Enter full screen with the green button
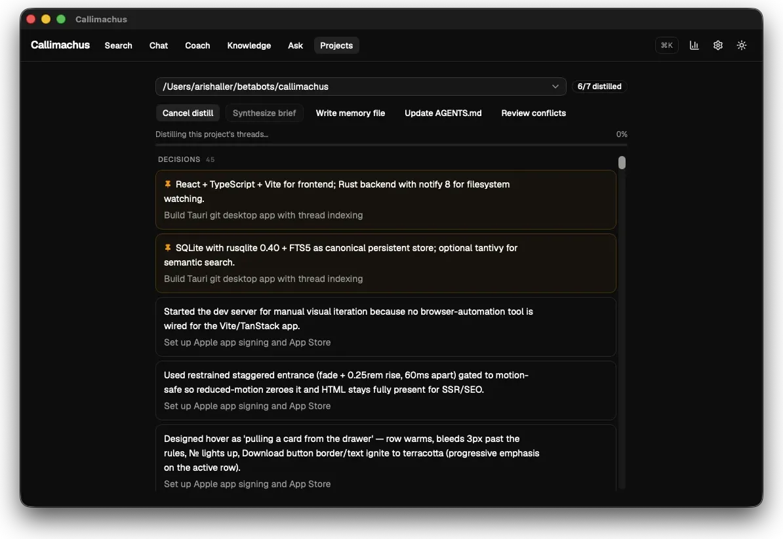 click(61, 19)
